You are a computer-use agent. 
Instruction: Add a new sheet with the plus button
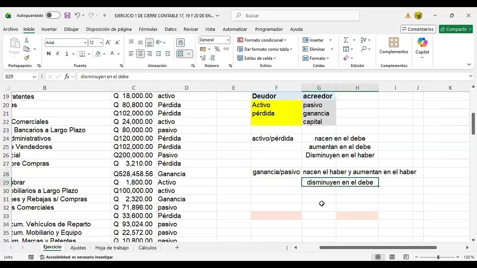point(177,248)
